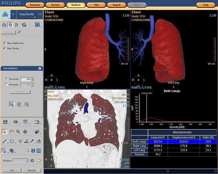Click the Threshold -950 input field
The image size is (218, 174).
(x=26, y=79)
